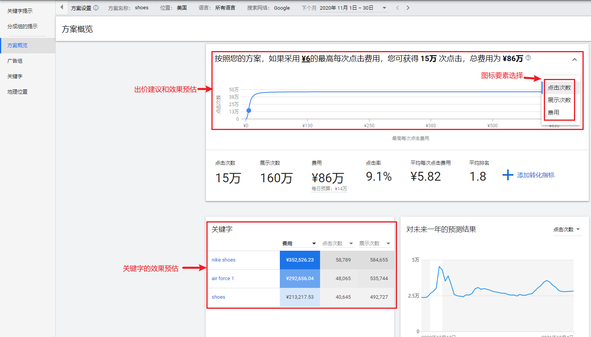Click the 方案概览 page heading
This screenshot has height=337, width=591.
tap(77, 29)
